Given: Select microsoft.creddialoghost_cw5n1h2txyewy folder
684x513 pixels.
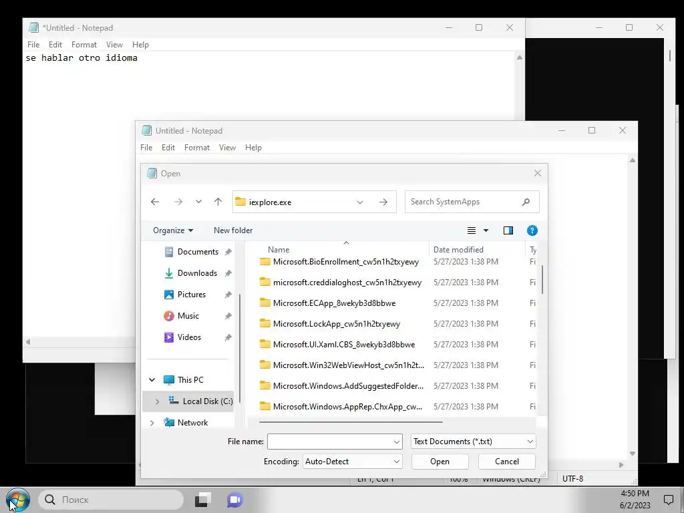Looking at the screenshot, I should pyautogui.click(x=347, y=283).
